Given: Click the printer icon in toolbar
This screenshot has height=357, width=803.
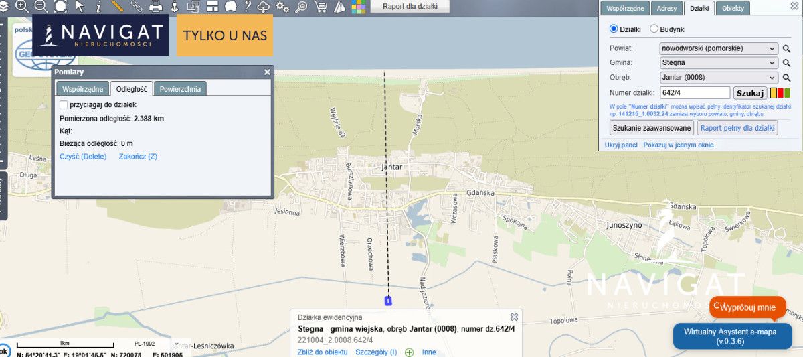Looking at the screenshot, I should [x=156, y=7].
